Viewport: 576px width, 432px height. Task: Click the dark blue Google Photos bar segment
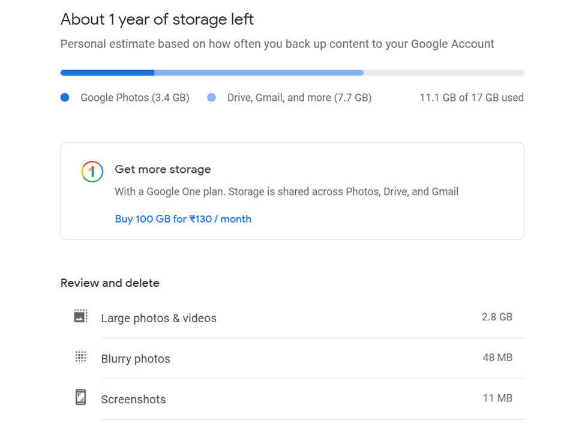pyautogui.click(x=107, y=73)
